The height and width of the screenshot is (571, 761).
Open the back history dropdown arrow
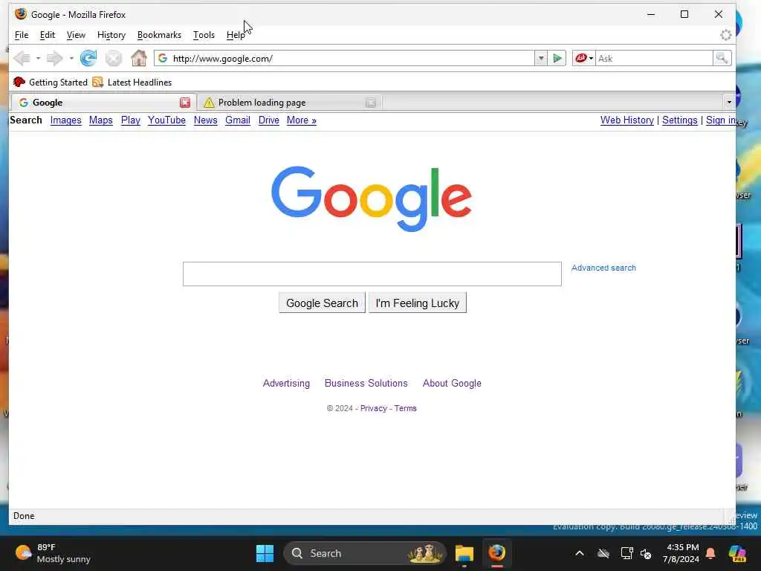coord(38,58)
